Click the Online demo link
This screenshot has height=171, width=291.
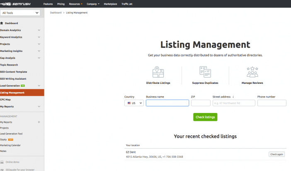click(12, 162)
